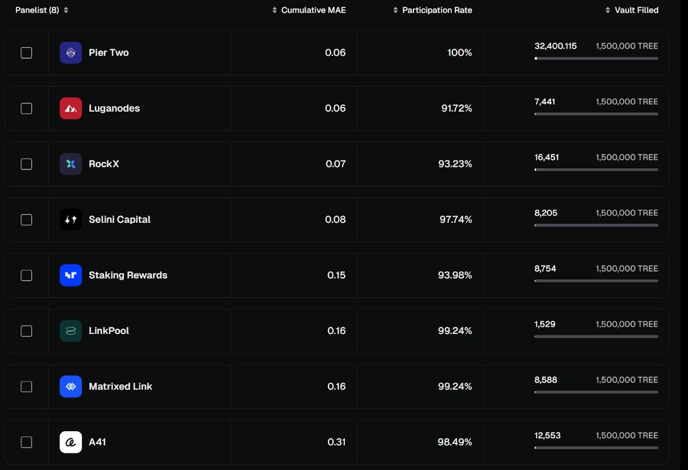Open the RockX panelist name
The width and height of the screenshot is (688, 470).
104,164
